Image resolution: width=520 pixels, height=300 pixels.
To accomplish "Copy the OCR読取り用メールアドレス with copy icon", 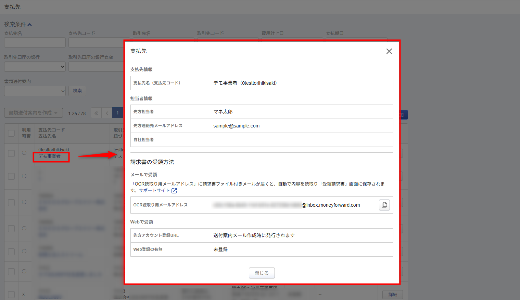I will pyautogui.click(x=384, y=205).
